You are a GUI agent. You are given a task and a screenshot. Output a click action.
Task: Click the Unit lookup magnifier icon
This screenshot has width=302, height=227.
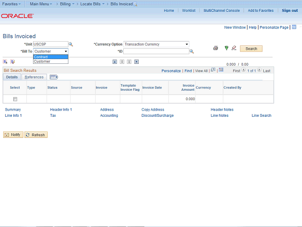[x=71, y=44]
